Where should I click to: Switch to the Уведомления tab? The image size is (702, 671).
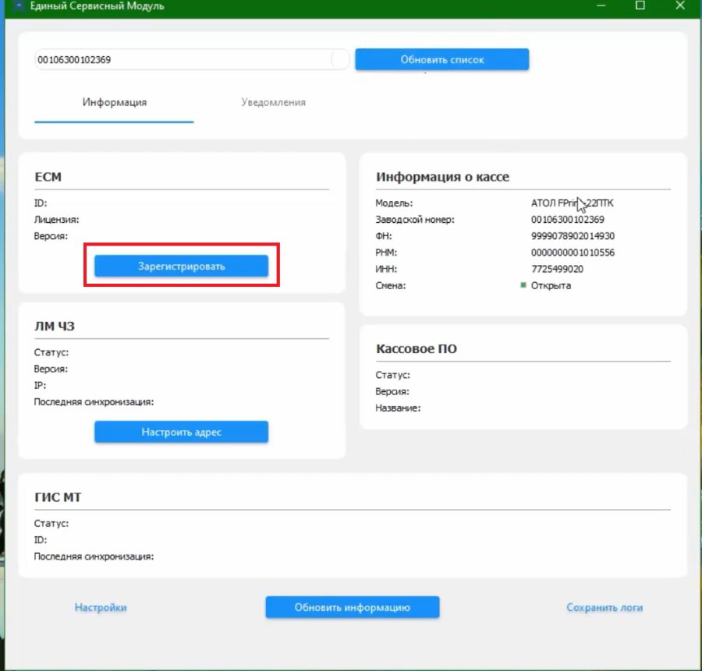pos(273,102)
